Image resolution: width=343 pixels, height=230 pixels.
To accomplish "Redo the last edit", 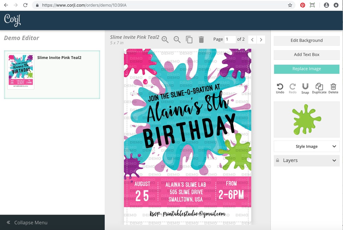I will (292, 88).
